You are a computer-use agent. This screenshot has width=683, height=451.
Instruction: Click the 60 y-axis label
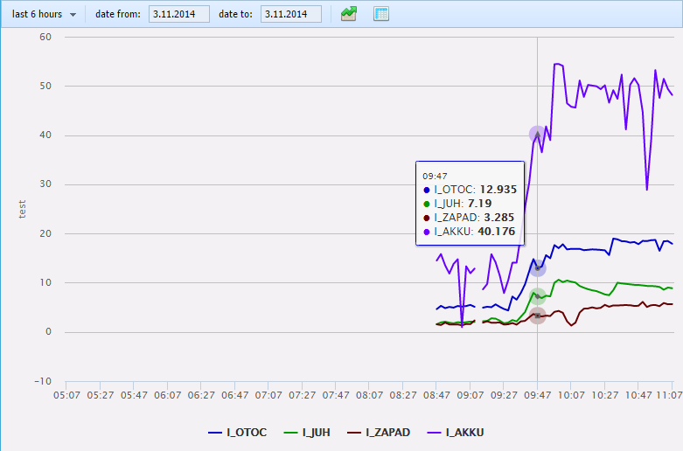click(45, 37)
